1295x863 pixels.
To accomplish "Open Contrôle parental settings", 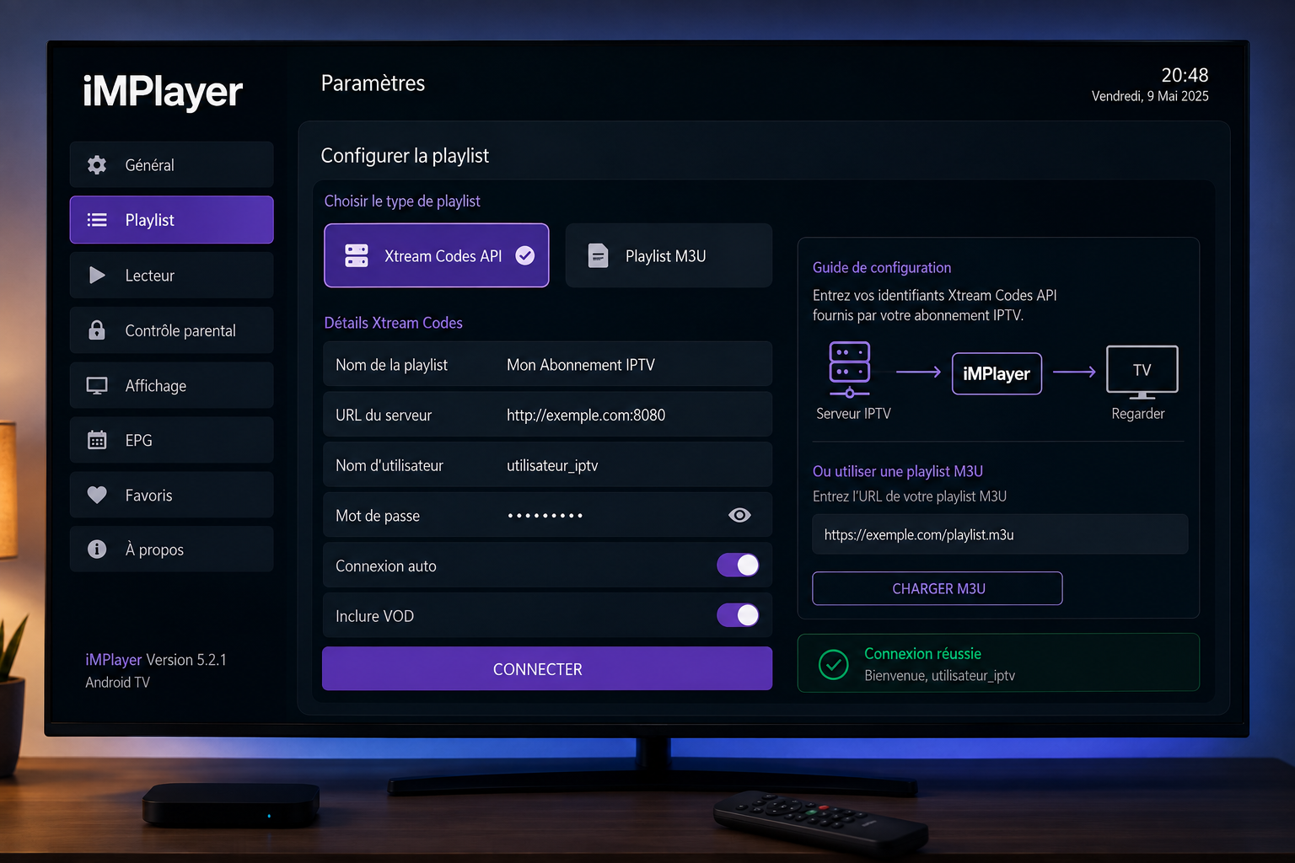I will point(172,330).
